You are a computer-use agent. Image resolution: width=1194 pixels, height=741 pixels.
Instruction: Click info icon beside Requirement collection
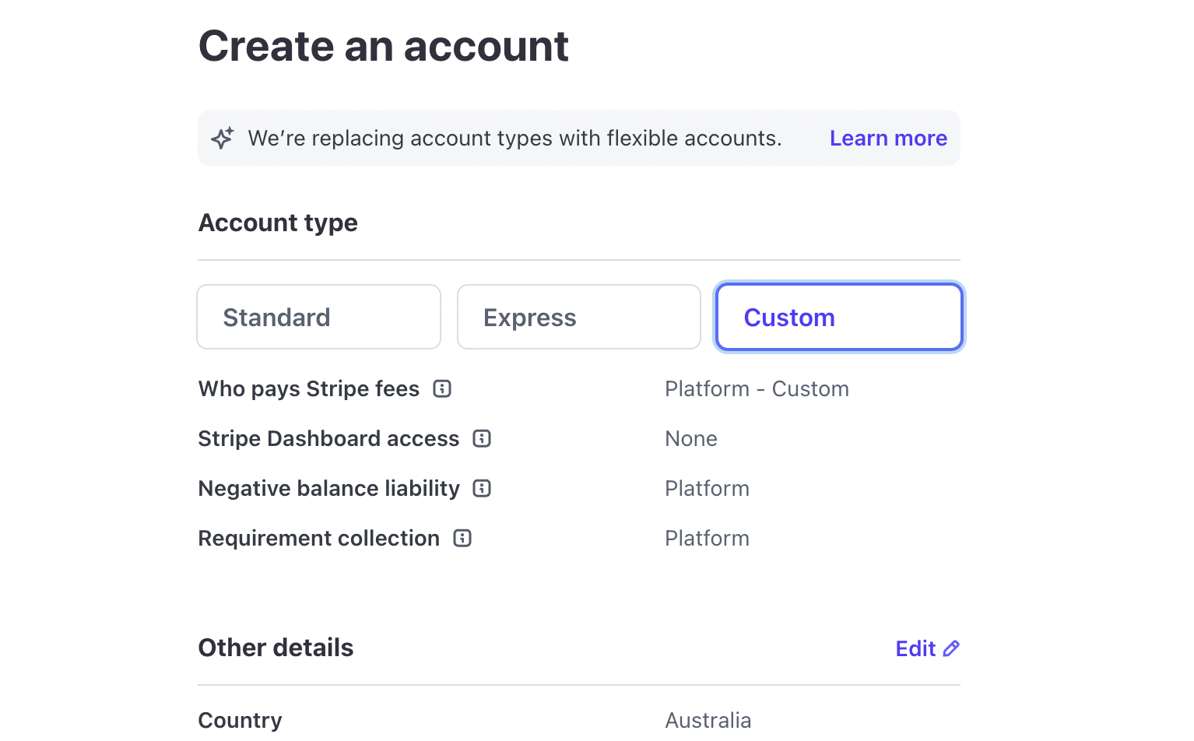[462, 538]
